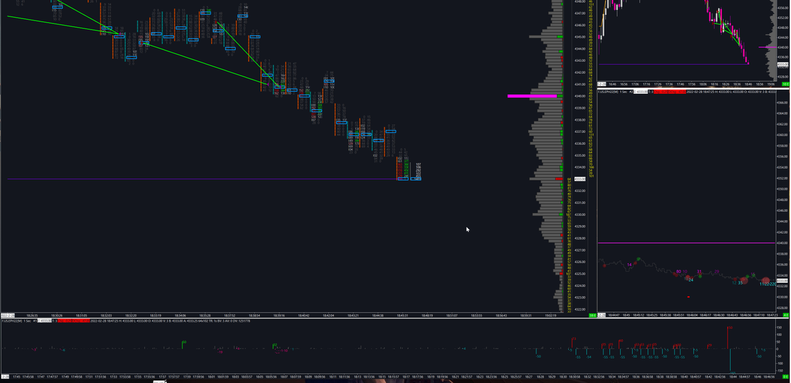791x383 pixels.
Task: Click the 'F.US.EPH22[M] 1 Sec #1' chart header text
Action: [x=18, y=321]
